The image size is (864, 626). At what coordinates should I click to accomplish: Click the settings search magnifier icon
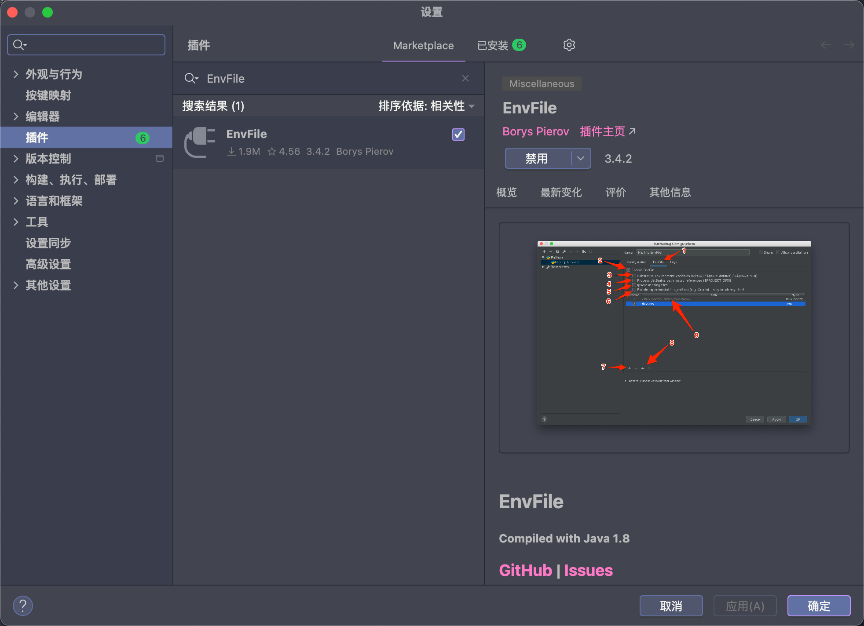point(19,45)
